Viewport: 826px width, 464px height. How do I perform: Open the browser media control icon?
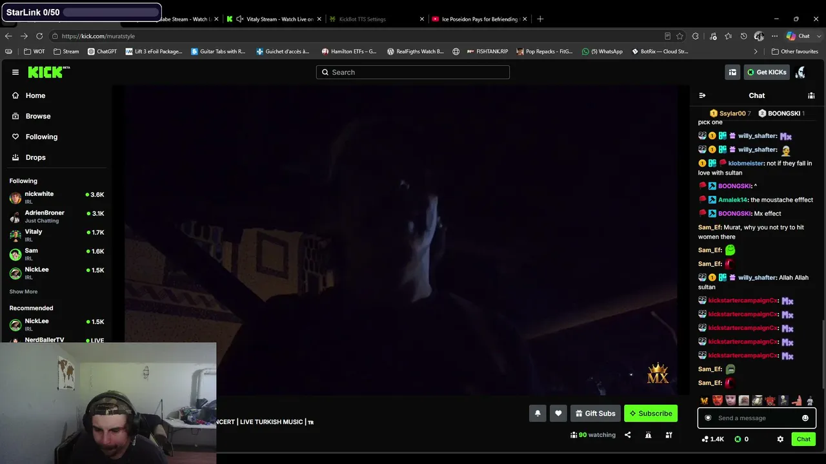(x=713, y=36)
